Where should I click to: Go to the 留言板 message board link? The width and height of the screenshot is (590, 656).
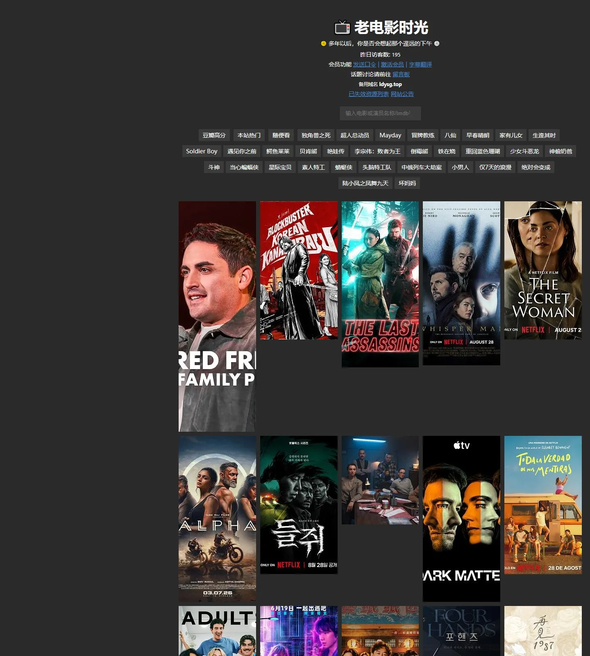401,74
